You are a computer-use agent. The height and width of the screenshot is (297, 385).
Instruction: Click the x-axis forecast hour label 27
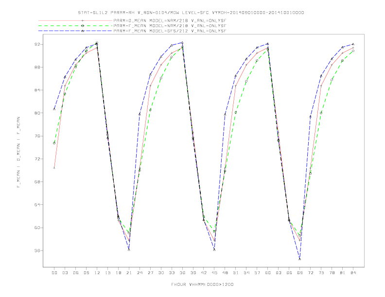150,273
